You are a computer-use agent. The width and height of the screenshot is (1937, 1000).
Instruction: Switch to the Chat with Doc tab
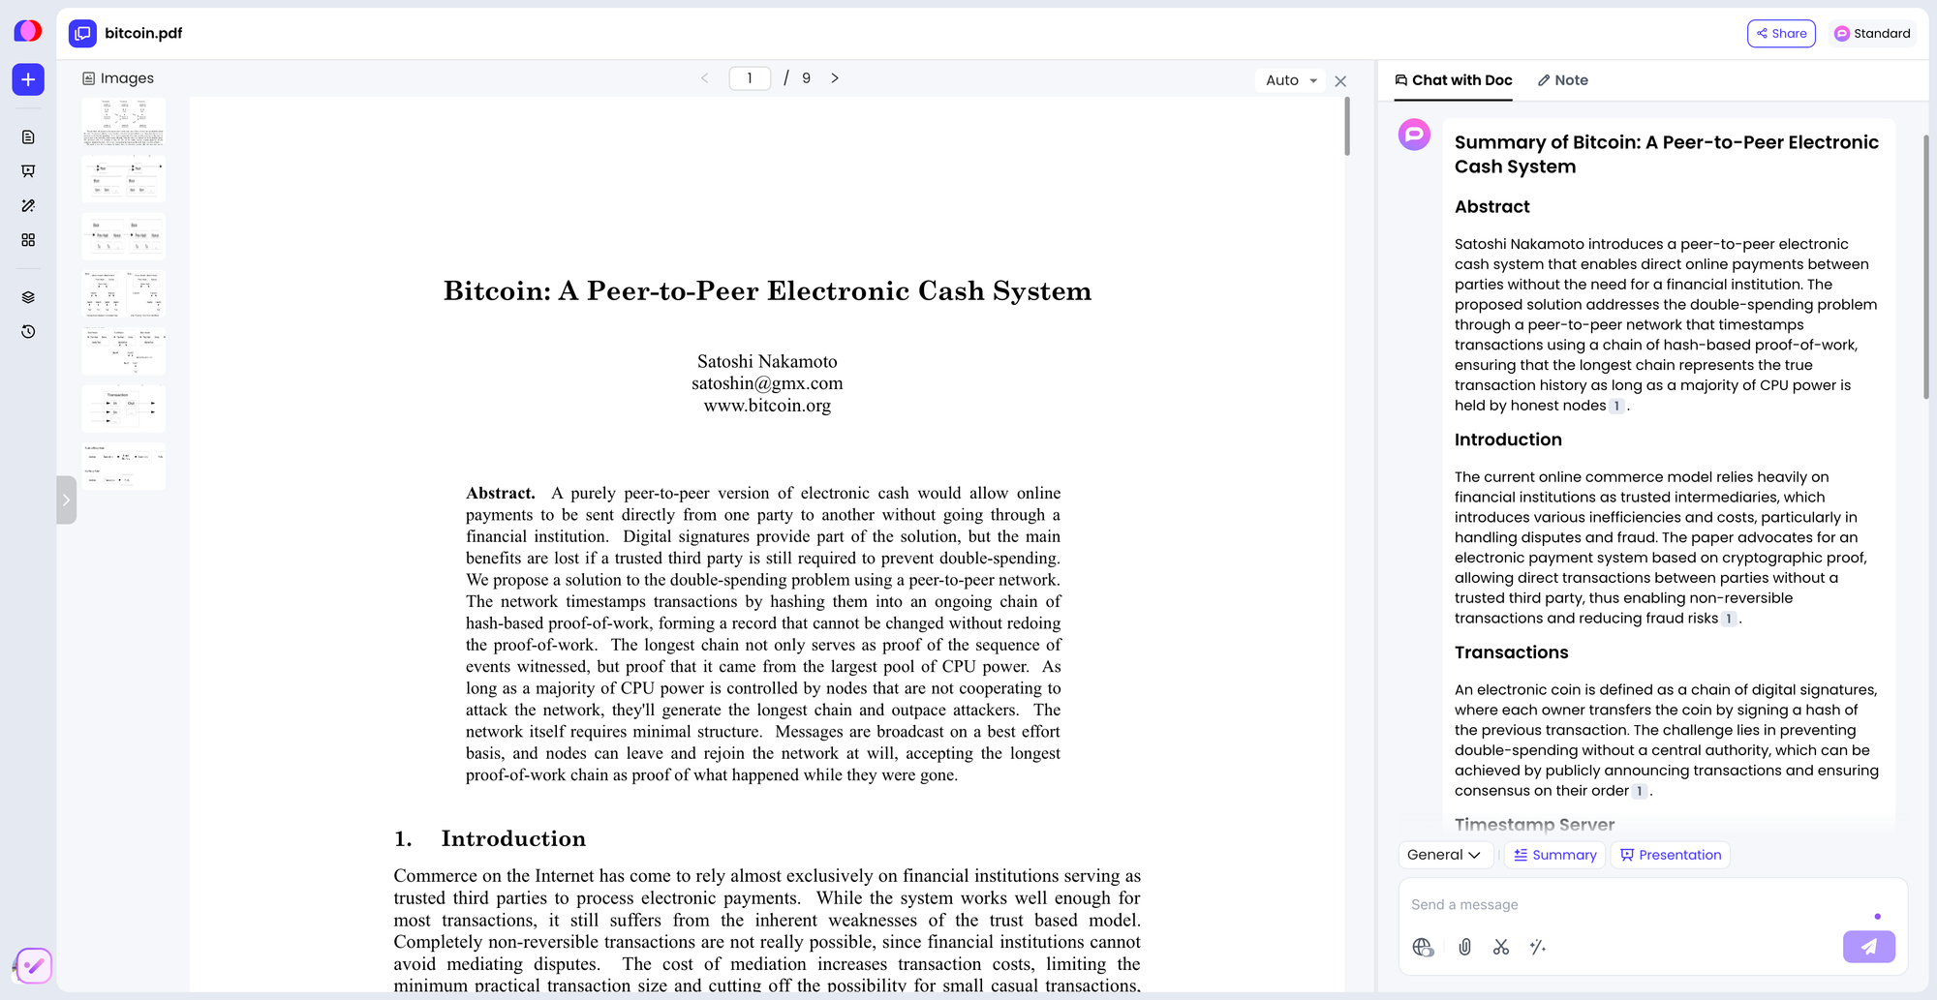pos(1454,80)
